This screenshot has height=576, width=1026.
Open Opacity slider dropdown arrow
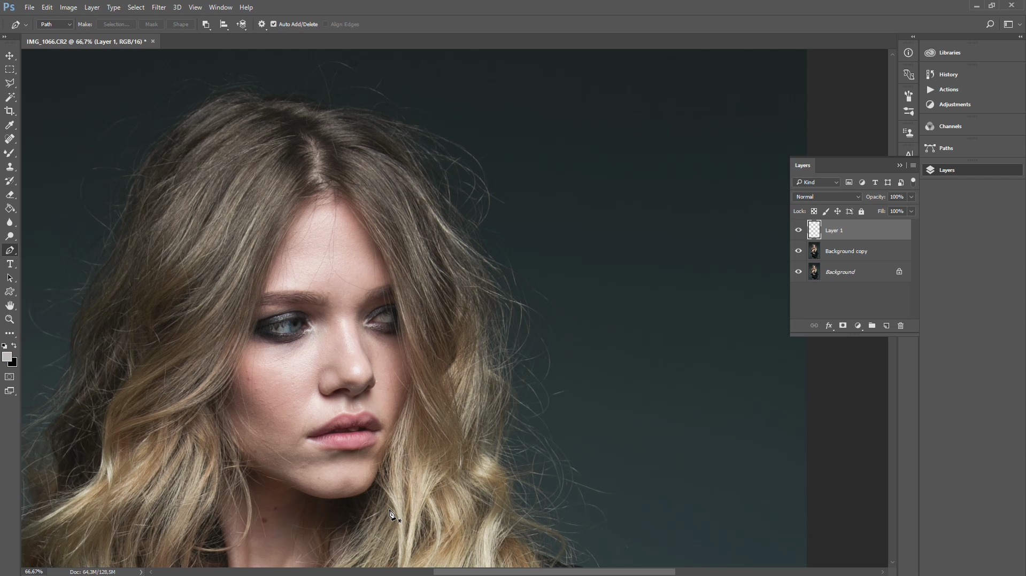(x=912, y=197)
